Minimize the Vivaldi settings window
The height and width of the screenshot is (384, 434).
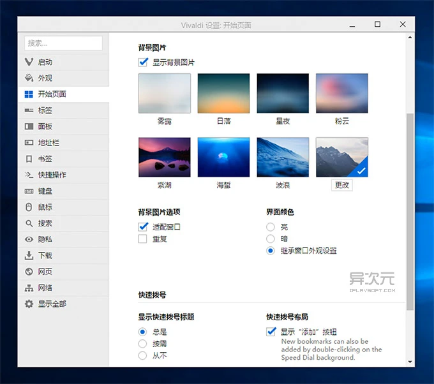[x=352, y=25]
